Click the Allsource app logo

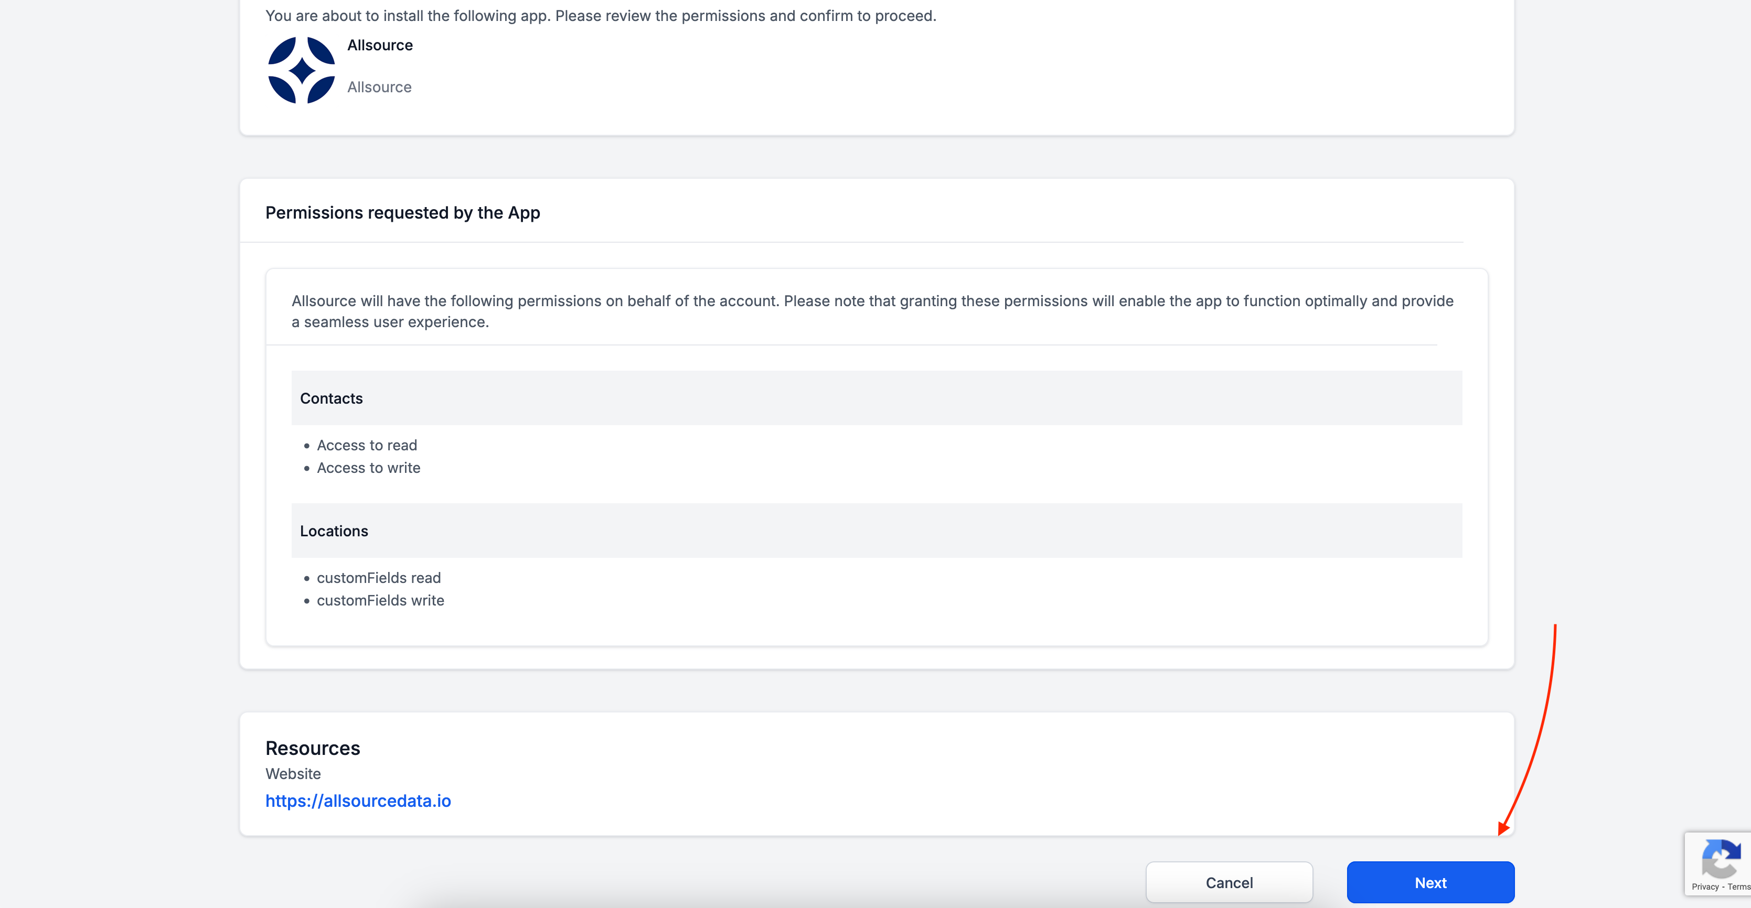[x=301, y=70]
